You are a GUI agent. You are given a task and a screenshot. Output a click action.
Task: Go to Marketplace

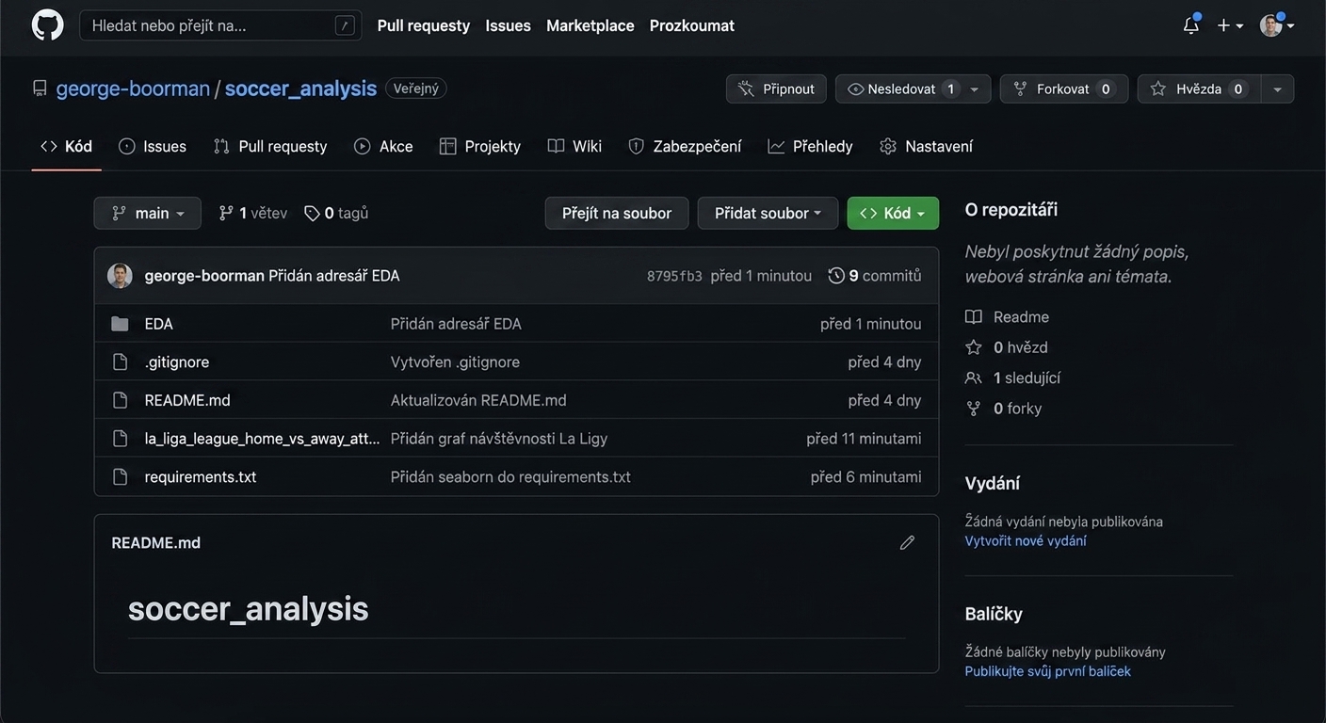(590, 25)
